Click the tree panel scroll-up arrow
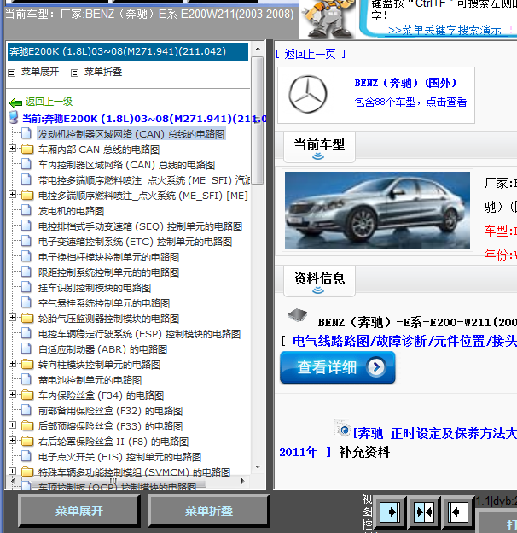Image resolution: width=517 pixels, height=533 pixels. (258, 49)
